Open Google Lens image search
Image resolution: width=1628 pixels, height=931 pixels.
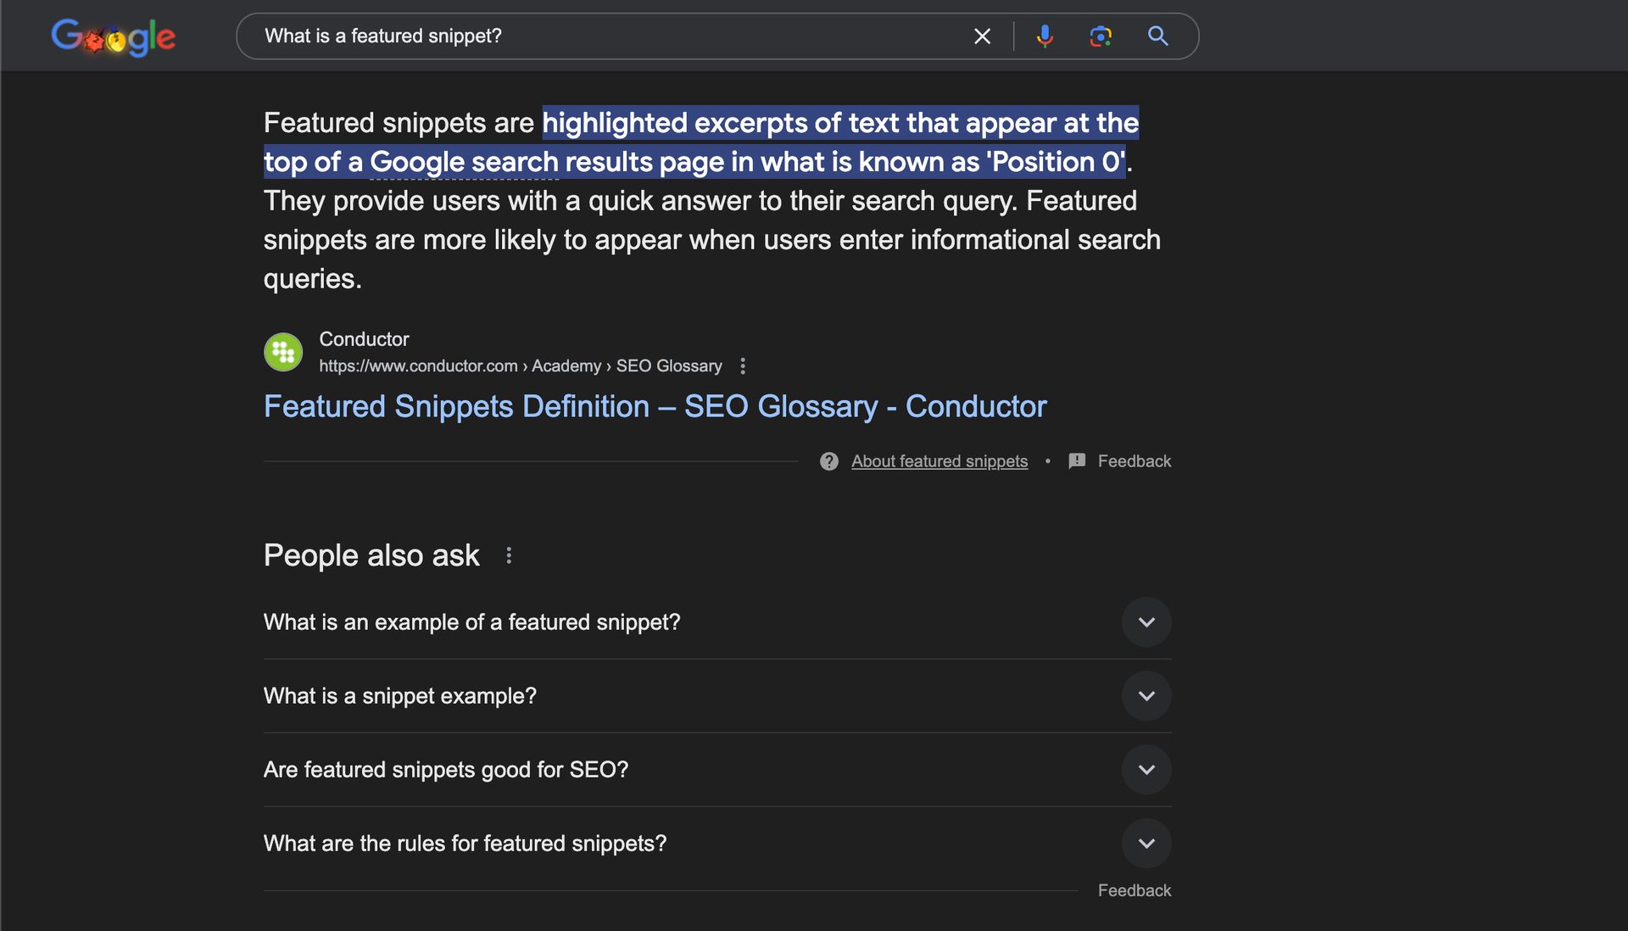[x=1101, y=36]
